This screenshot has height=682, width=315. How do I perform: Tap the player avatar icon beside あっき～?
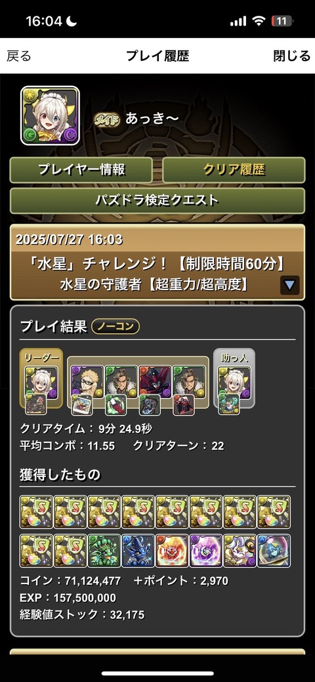point(50,116)
